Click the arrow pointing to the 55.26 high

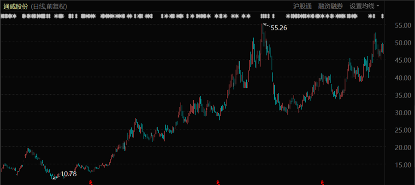266,25
